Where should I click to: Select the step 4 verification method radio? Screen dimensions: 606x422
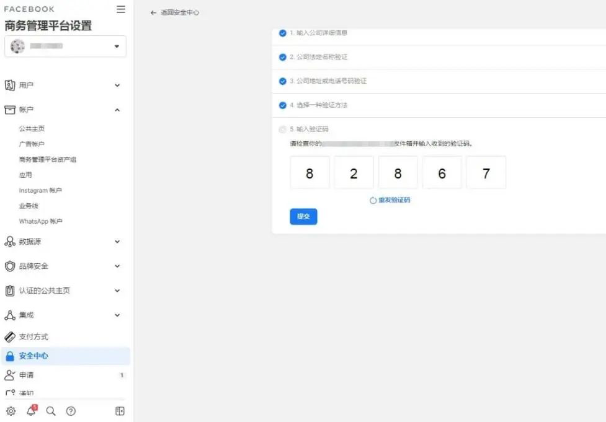point(282,105)
